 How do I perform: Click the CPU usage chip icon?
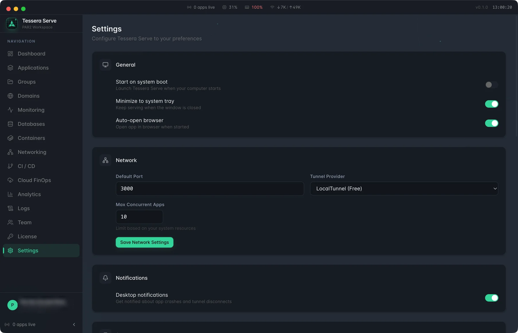pyautogui.click(x=224, y=7)
